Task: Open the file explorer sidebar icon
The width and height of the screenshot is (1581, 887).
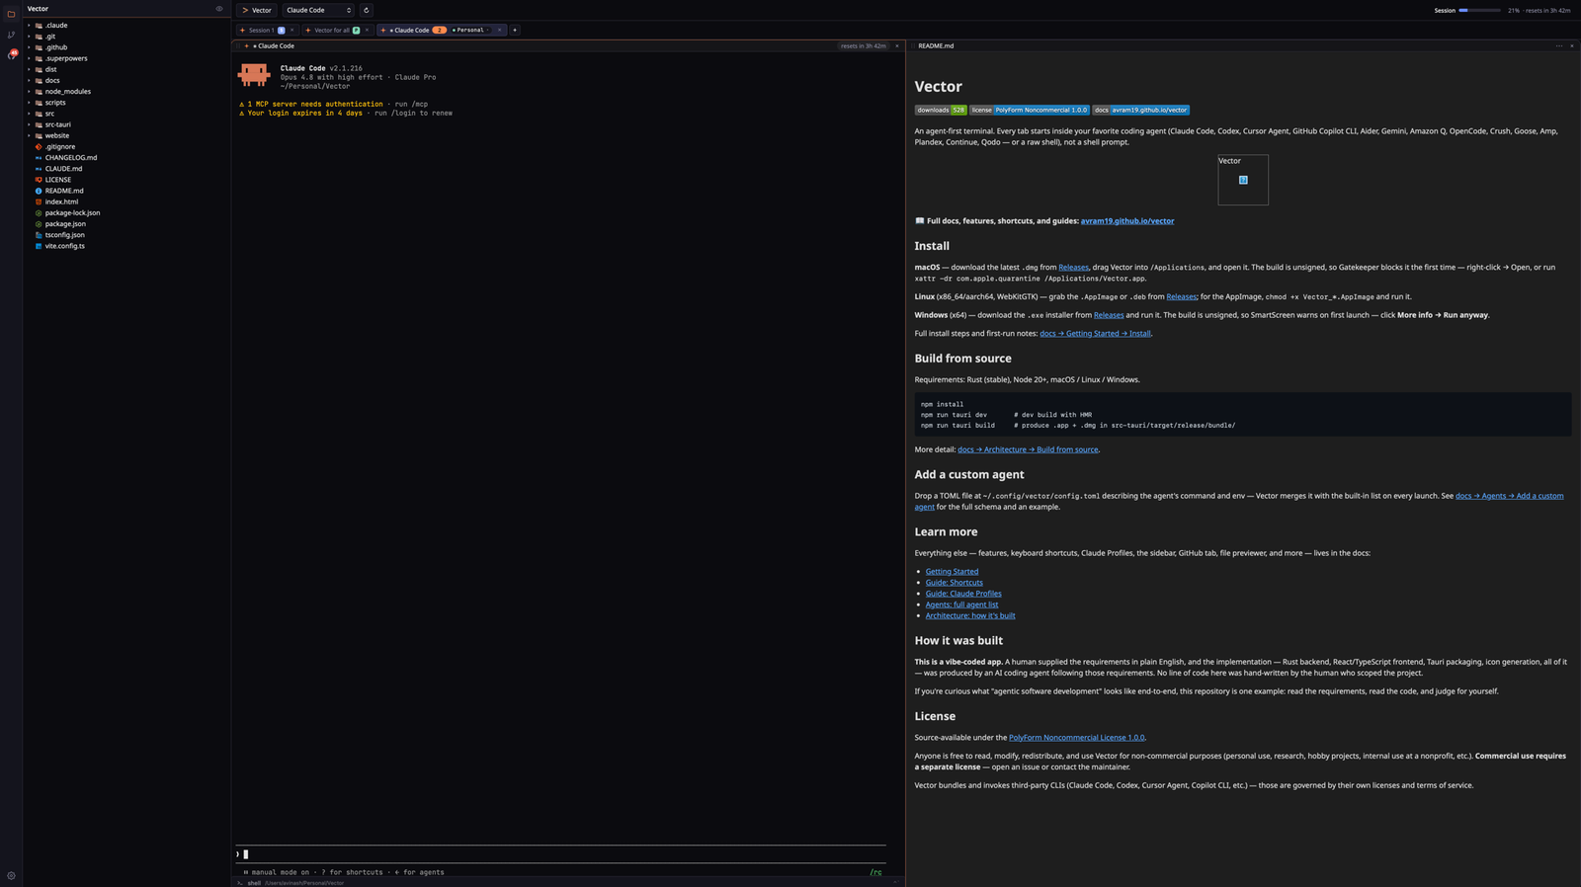Action: click(x=11, y=14)
